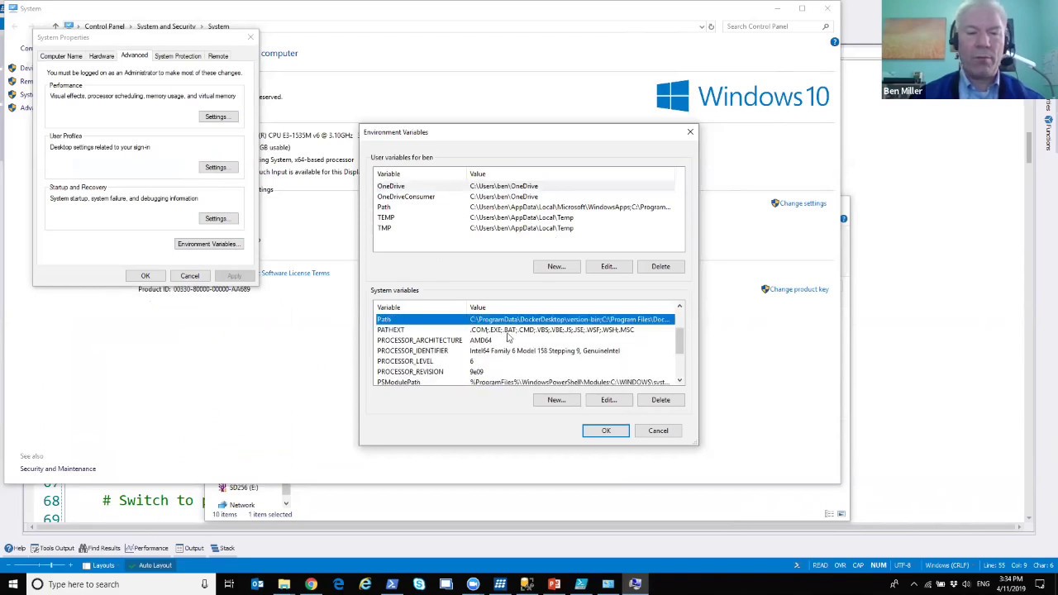Viewport: 1058px width, 595px height.
Task: Open Task View from the taskbar
Action: coord(229,584)
